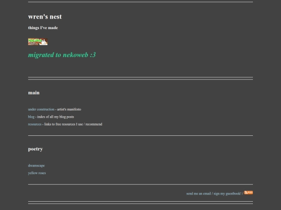The height and width of the screenshot is (210, 281).
Task: Click 'links to free resources I use / recommend' text
Action: coord(73,124)
